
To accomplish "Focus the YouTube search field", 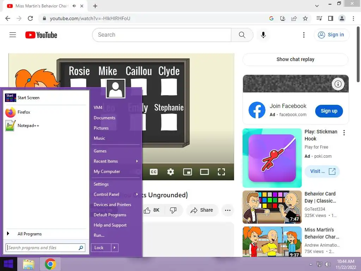I will pyautogui.click(x=161, y=35).
